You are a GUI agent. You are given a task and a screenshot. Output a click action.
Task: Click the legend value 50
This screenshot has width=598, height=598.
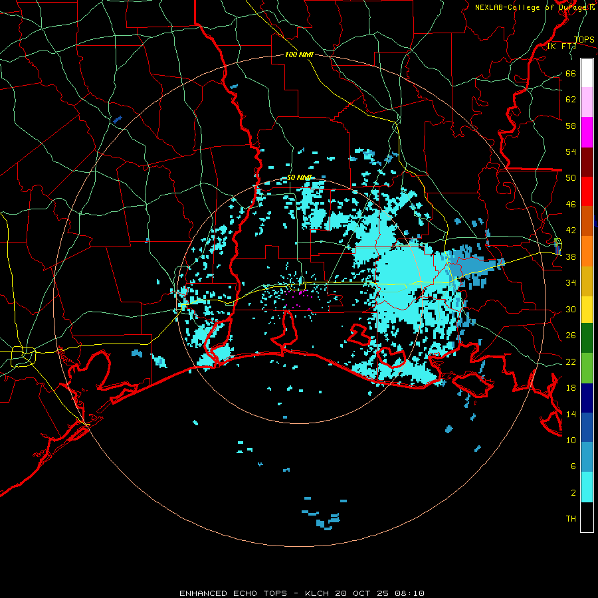click(x=571, y=177)
